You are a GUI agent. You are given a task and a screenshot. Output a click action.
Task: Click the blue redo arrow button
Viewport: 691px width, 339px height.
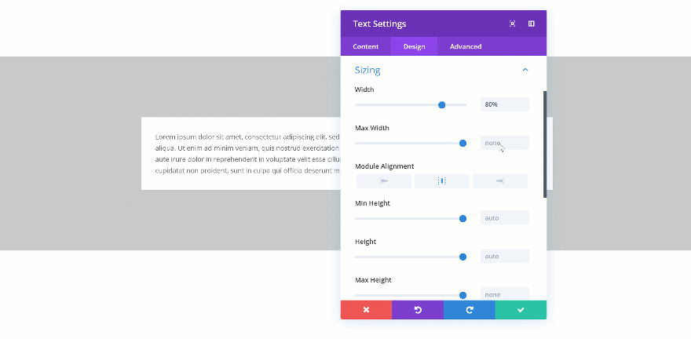[469, 310]
